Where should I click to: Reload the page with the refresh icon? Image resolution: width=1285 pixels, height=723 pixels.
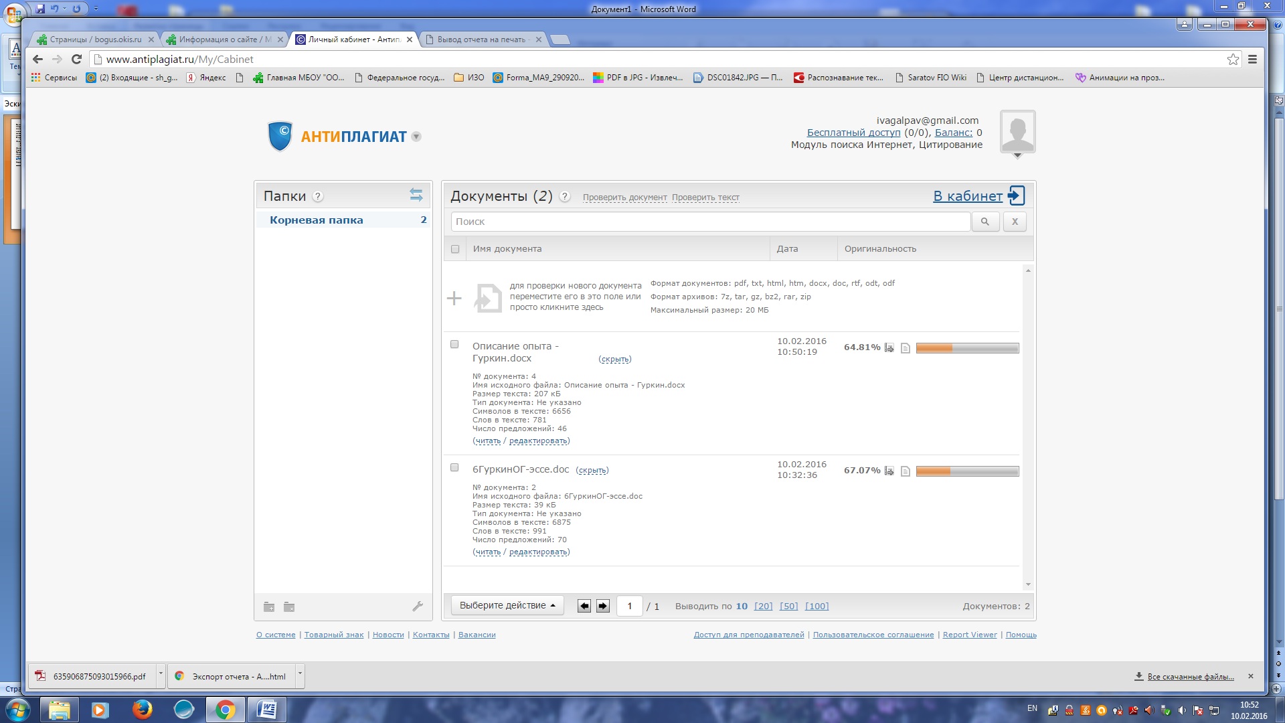click(76, 59)
